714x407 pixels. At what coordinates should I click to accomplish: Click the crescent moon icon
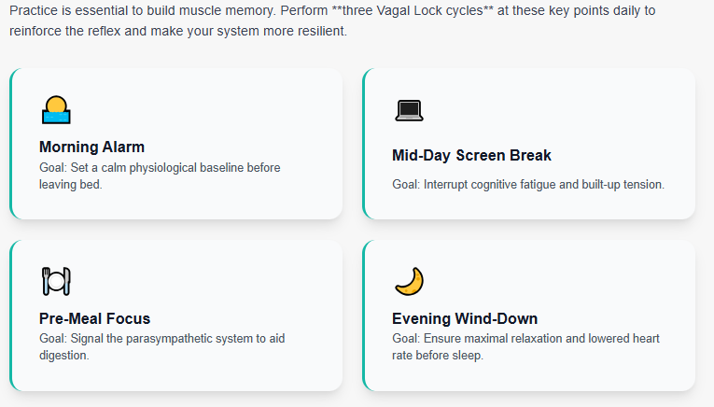click(x=409, y=280)
